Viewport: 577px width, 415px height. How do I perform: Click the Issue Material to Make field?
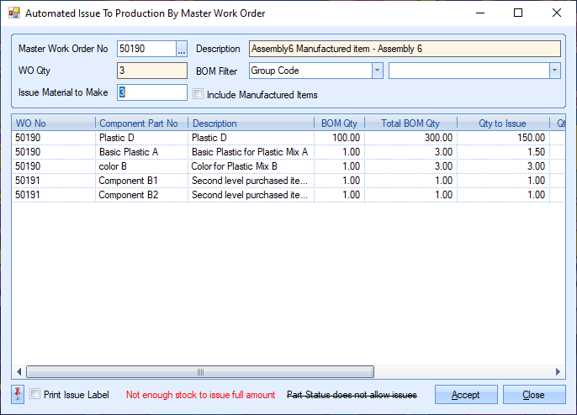tap(152, 92)
